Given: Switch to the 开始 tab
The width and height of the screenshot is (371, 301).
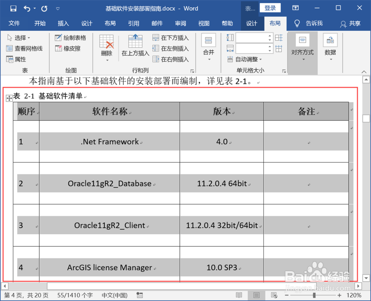Looking at the screenshot, I should point(40,23).
